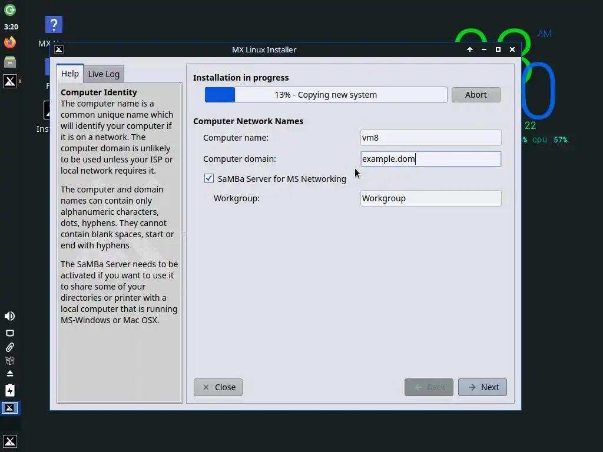Open the MX start menu button
Image resolution: width=603 pixels, height=452 pixels.
(x=10, y=441)
